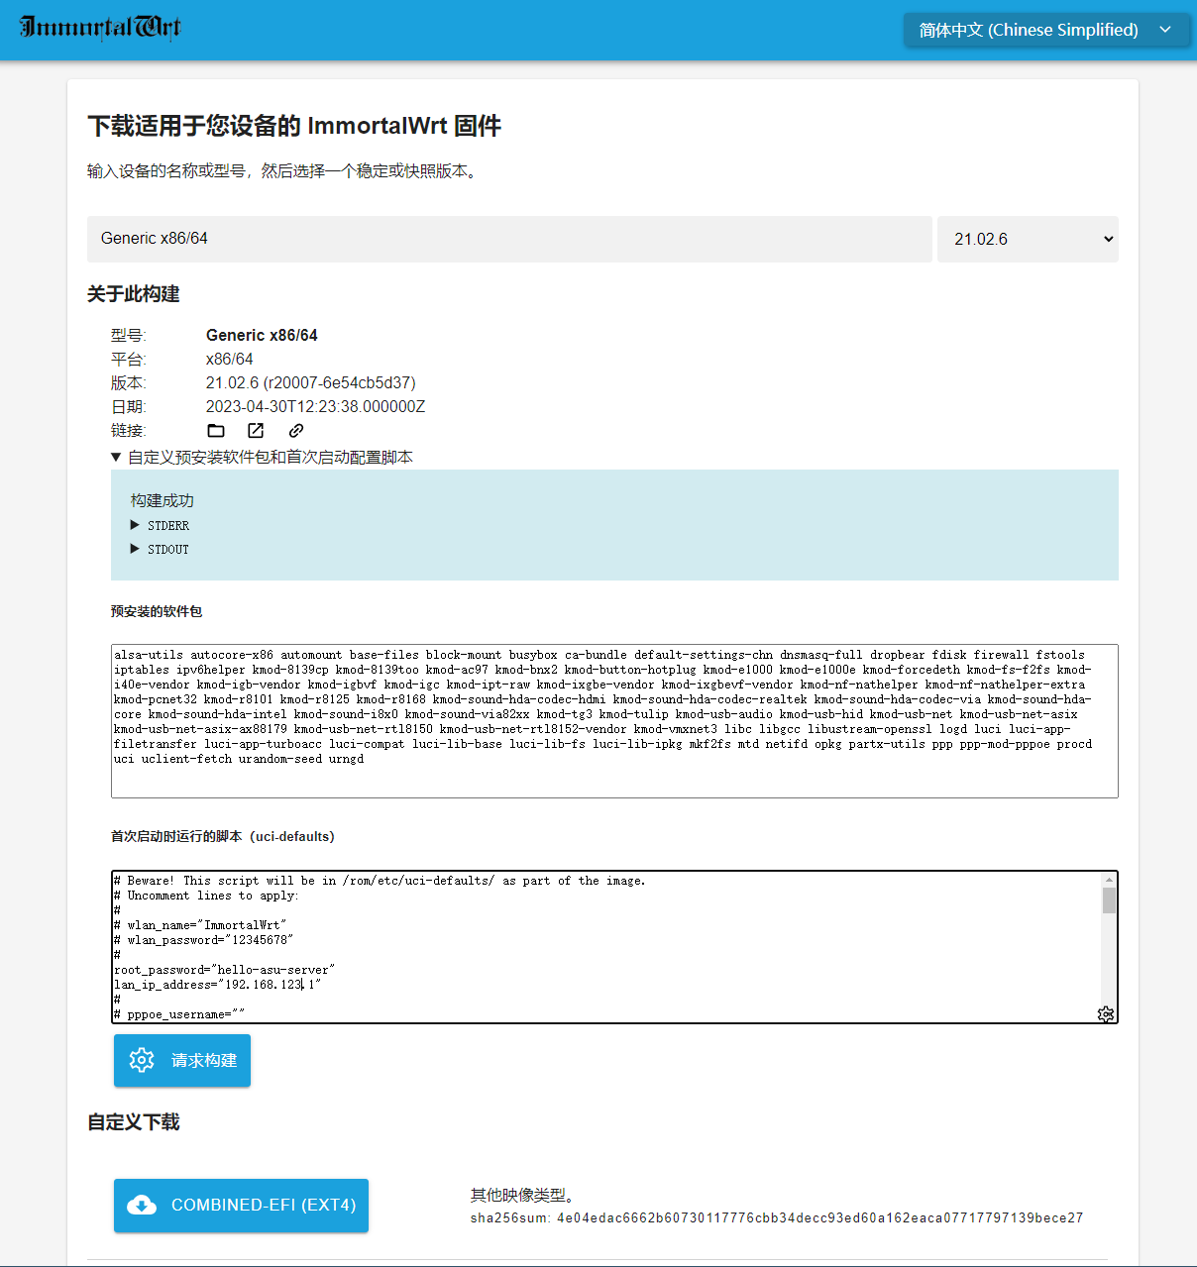The image size is (1197, 1267).
Task: Select the sha256sum checksum text
Action: coord(776,1218)
